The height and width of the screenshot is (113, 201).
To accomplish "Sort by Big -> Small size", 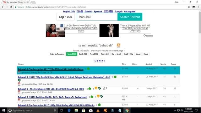I will 116,54.
